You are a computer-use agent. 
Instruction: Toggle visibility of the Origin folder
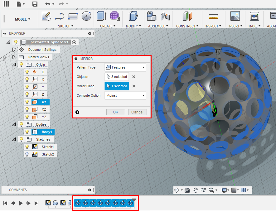pos(21,65)
